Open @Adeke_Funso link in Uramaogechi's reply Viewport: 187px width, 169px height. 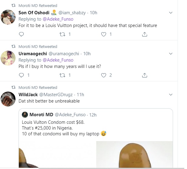point(59,60)
